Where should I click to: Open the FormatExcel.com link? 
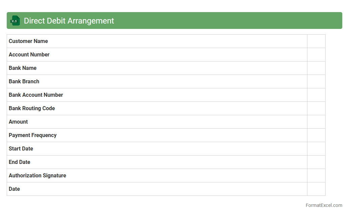[323, 205]
